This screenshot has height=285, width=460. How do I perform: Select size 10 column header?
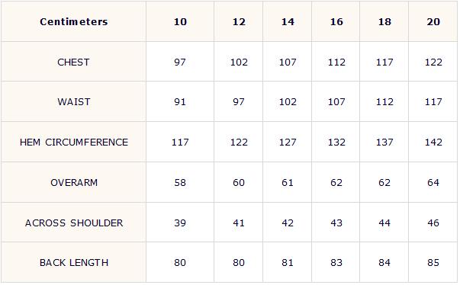(x=180, y=21)
